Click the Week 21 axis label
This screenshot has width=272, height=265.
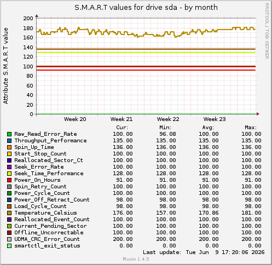[121, 119]
